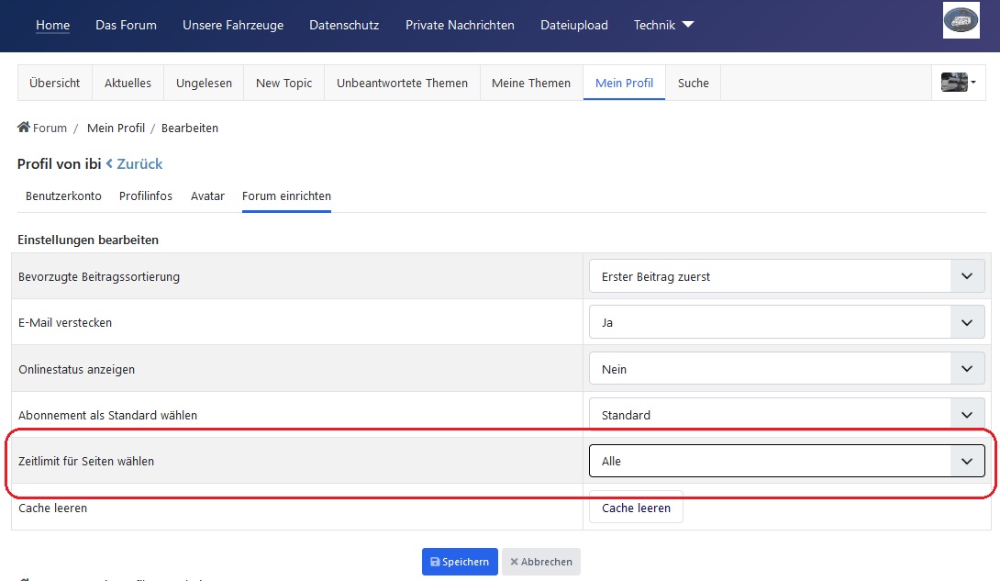This screenshot has width=1000, height=581.
Task: Click the home icon beside Forum breadcrumb
Action: (24, 128)
